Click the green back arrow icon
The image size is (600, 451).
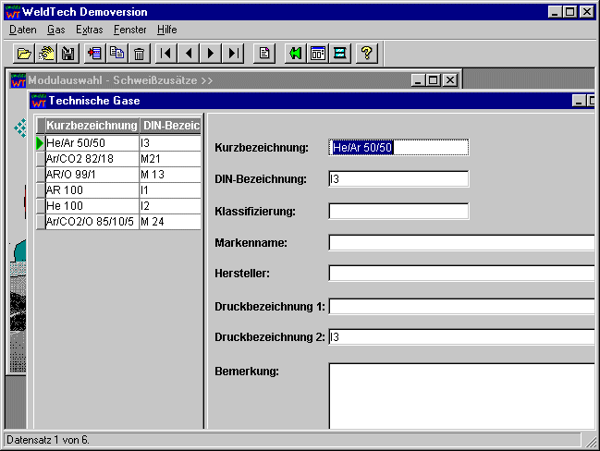295,54
